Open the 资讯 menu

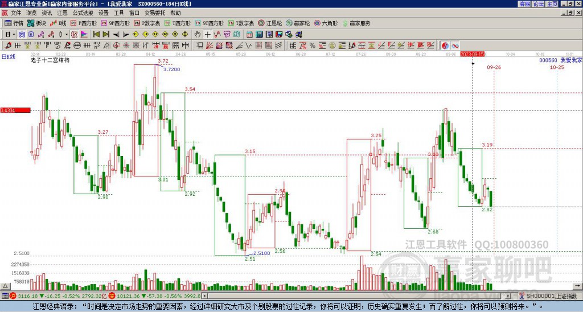pos(47,13)
